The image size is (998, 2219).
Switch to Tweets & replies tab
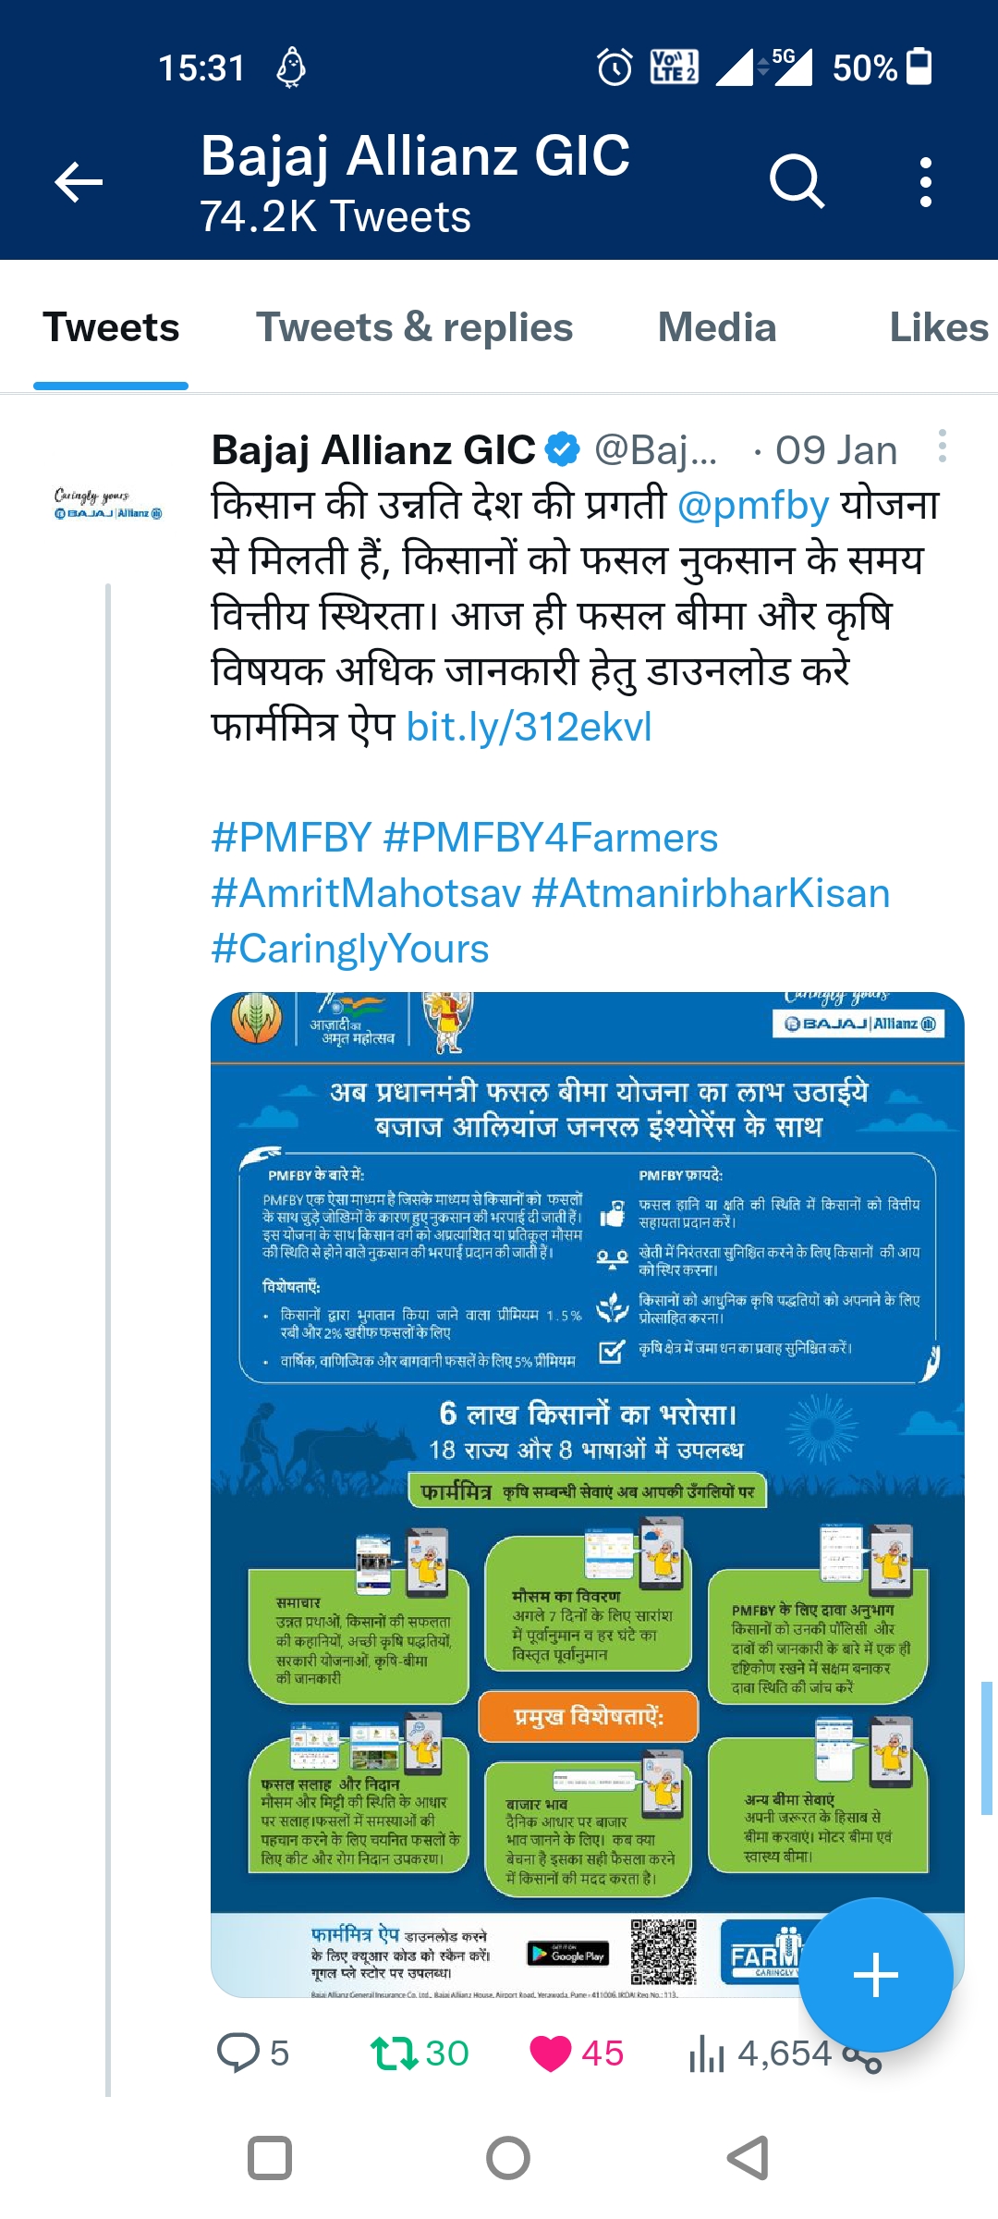pos(414,327)
